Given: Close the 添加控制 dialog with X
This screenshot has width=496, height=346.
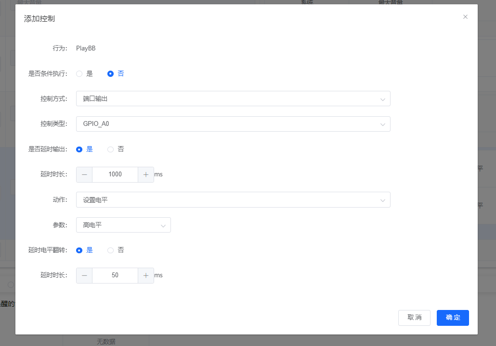Looking at the screenshot, I should pos(465,17).
